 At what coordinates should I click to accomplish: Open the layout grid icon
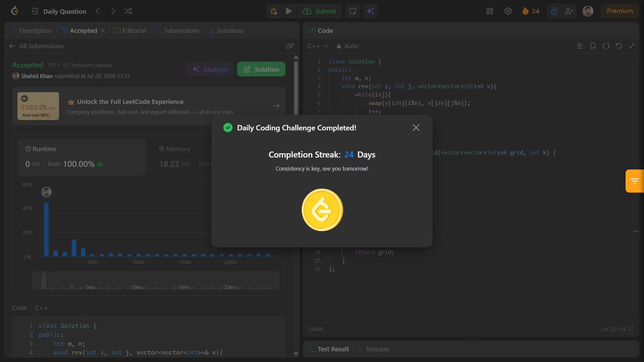pyautogui.click(x=489, y=11)
